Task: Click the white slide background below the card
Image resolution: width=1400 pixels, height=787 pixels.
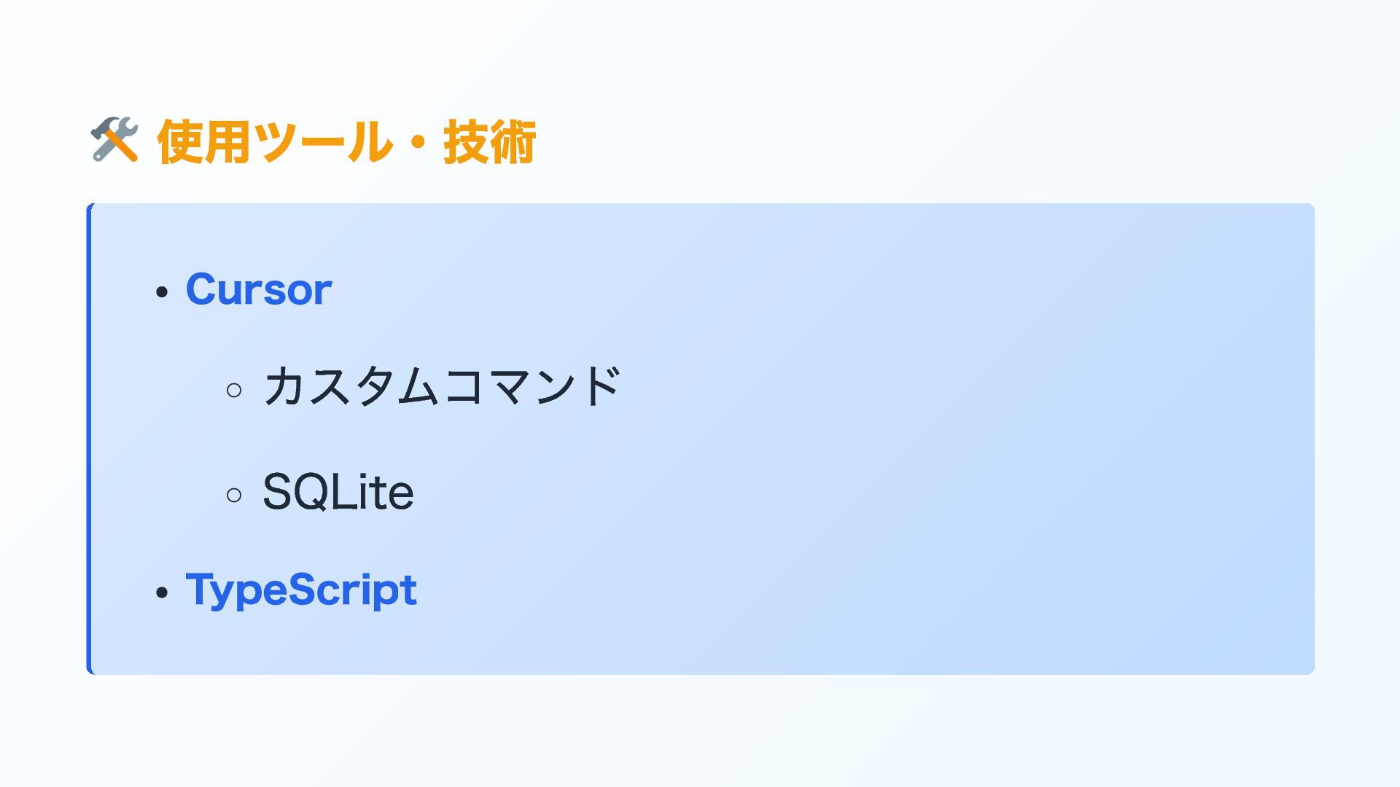Action: [700, 729]
